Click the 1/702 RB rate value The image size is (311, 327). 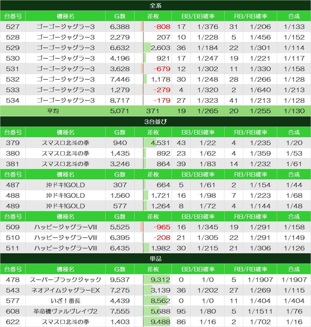[x=260, y=322]
